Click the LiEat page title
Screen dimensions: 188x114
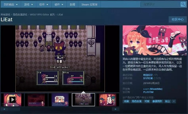(x=7, y=20)
